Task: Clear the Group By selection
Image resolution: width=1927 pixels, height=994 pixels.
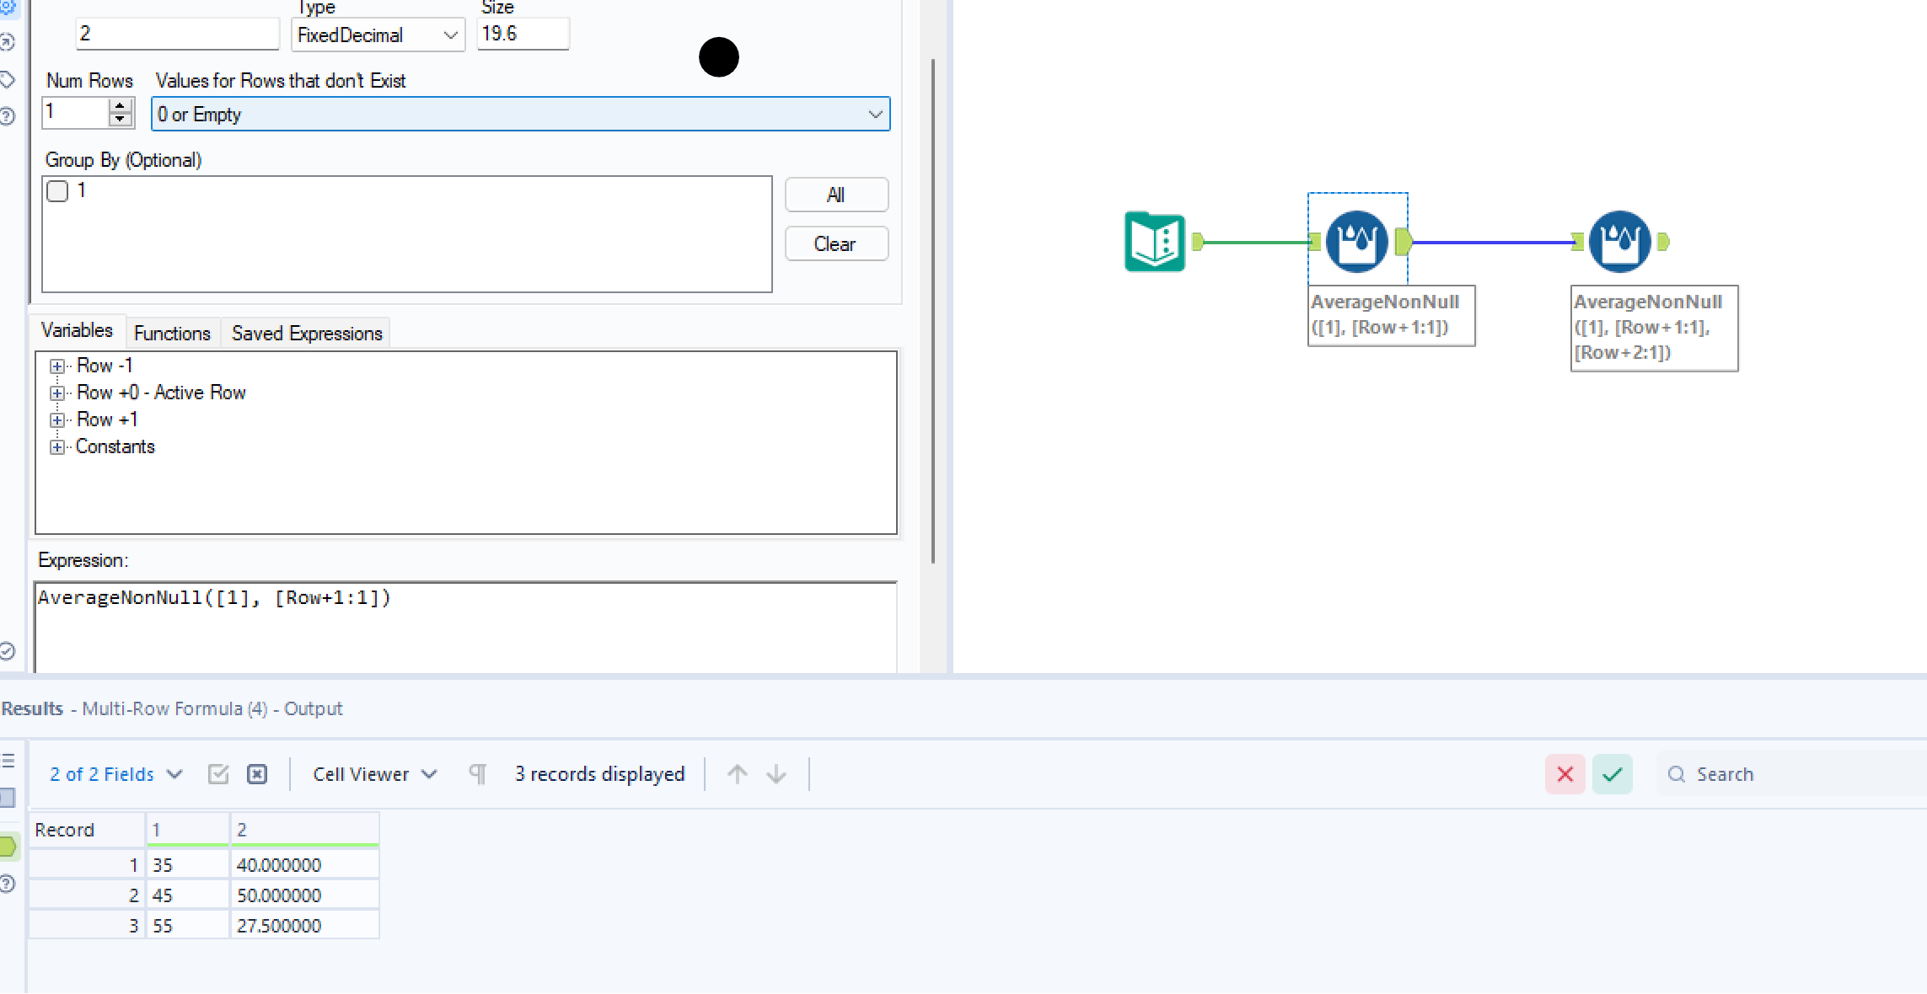Action: tap(835, 243)
